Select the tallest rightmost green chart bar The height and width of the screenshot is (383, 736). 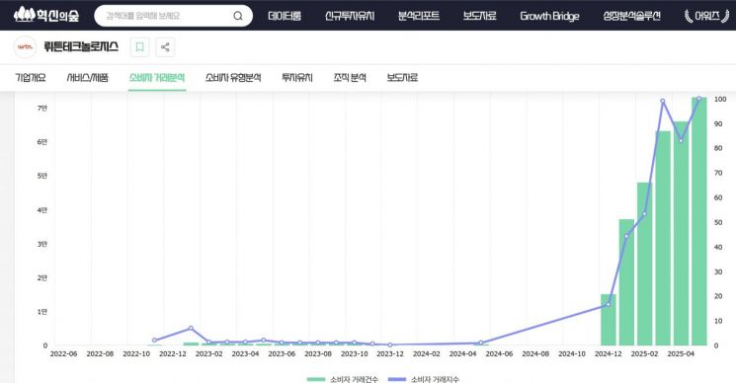coord(698,221)
